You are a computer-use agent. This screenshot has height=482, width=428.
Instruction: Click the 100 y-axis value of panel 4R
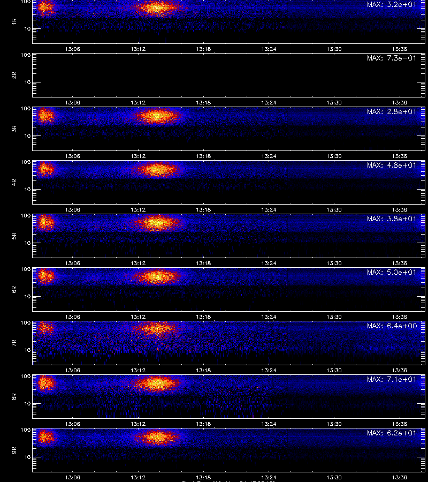coord(26,162)
